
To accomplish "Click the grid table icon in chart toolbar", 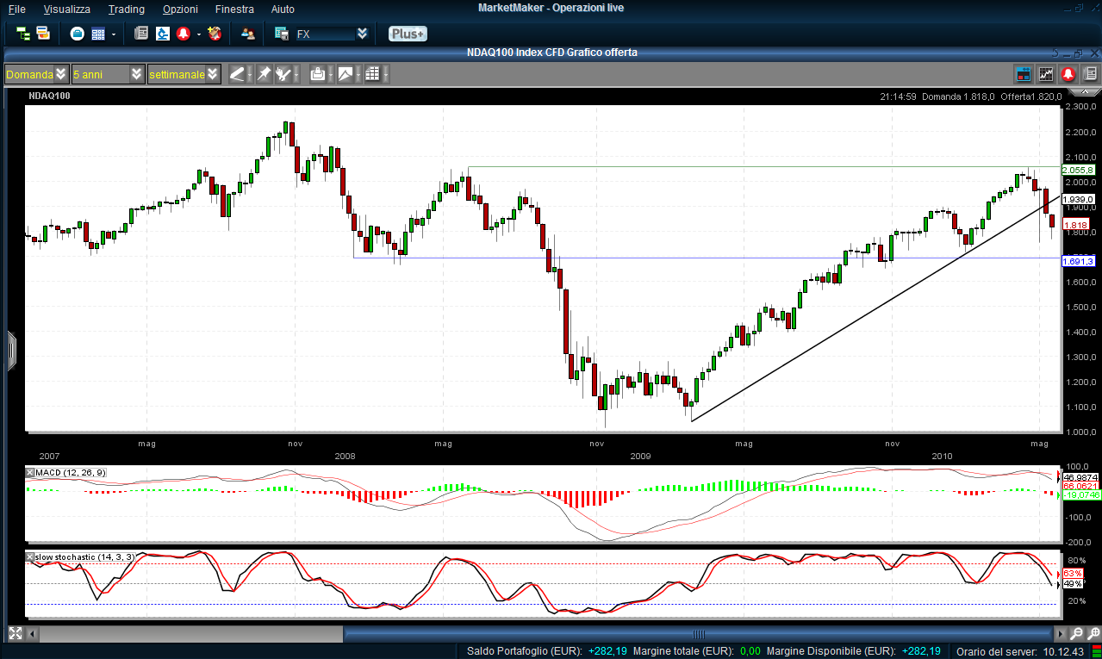I will [372, 74].
